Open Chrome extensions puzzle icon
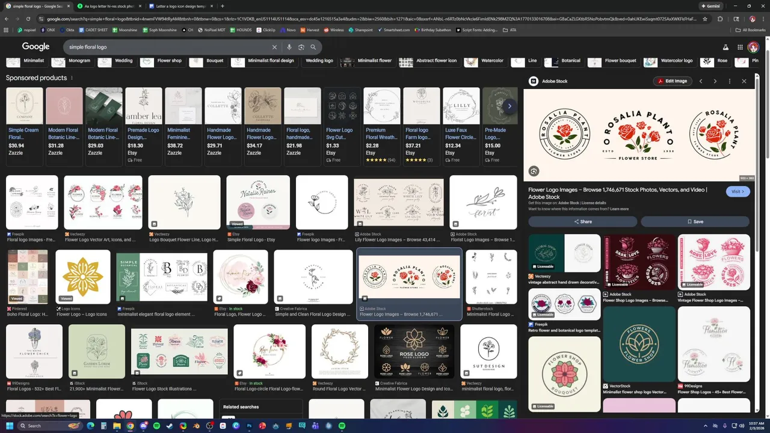This screenshot has width=770, height=433. (x=721, y=19)
